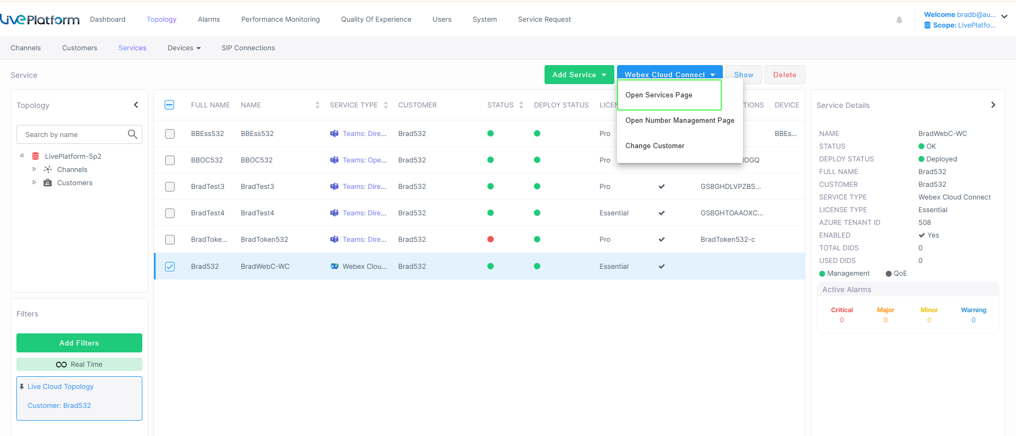Toggle the select-all checkbox in table header
The image size is (1016, 436).
tap(169, 105)
